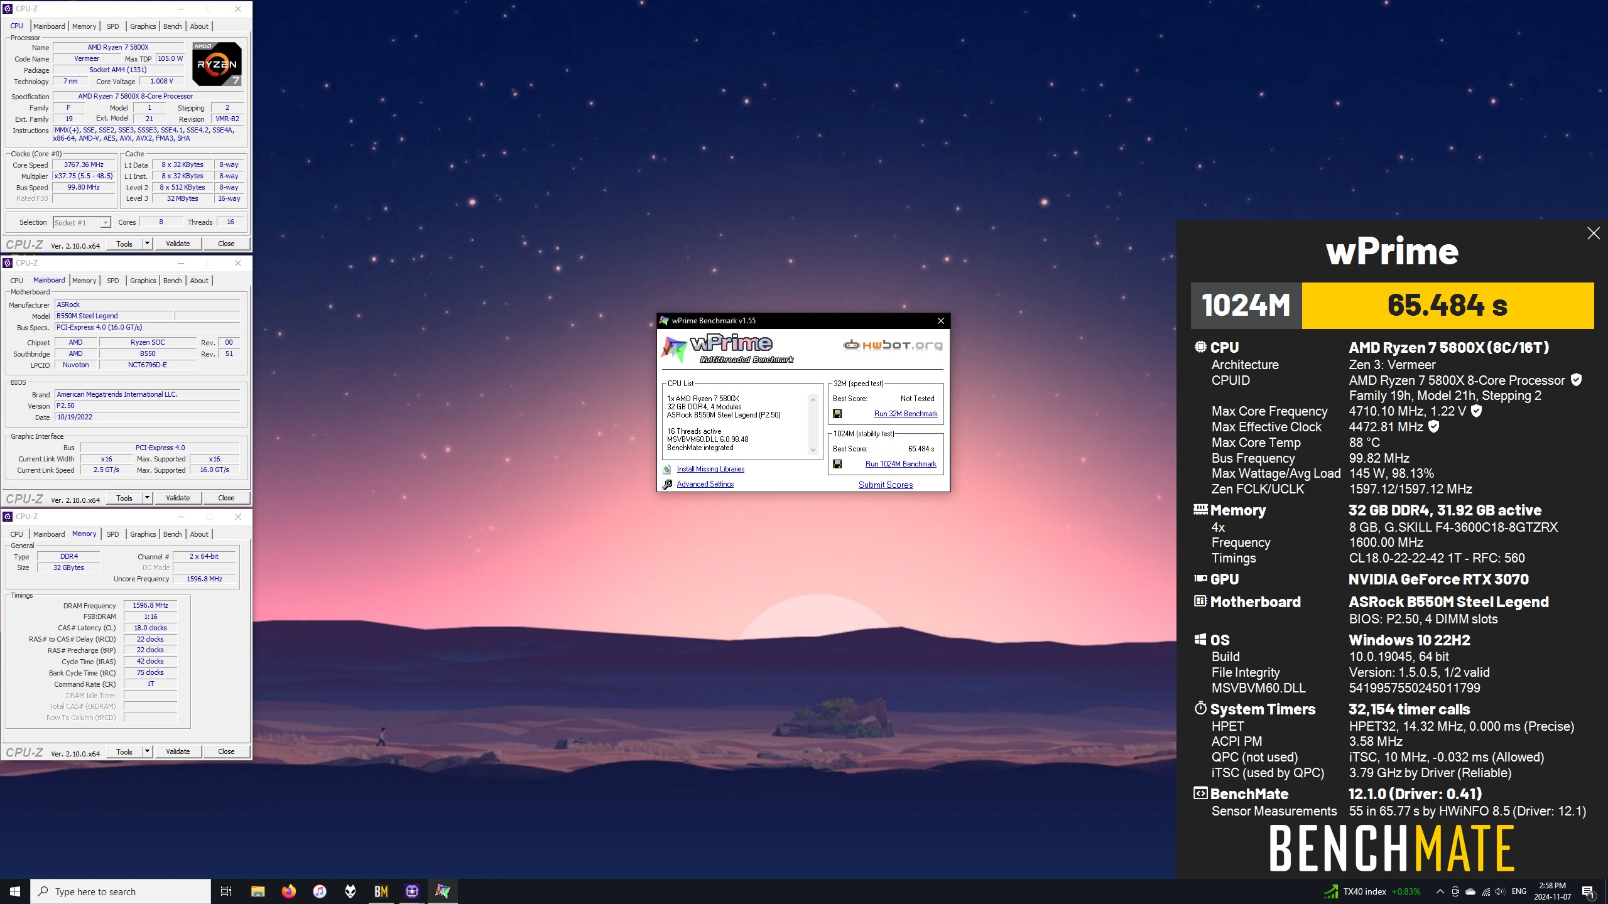Viewport: 1608px width, 904px height.
Task: Click the Core Speed value 3767.36 MHz
Action: [84, 165]
